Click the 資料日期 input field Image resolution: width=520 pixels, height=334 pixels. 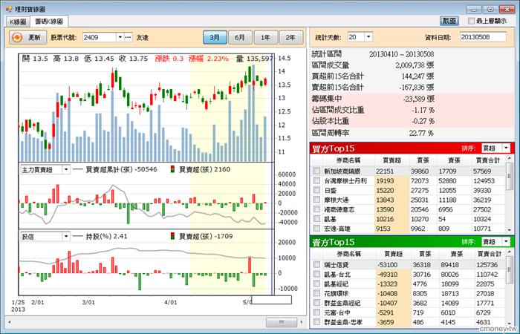click(x=483, y=37)
